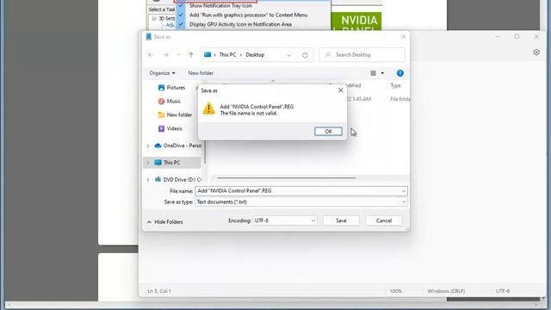Go up one folder level
Viewport: 551px width, 310px height.
pos(191,55)
